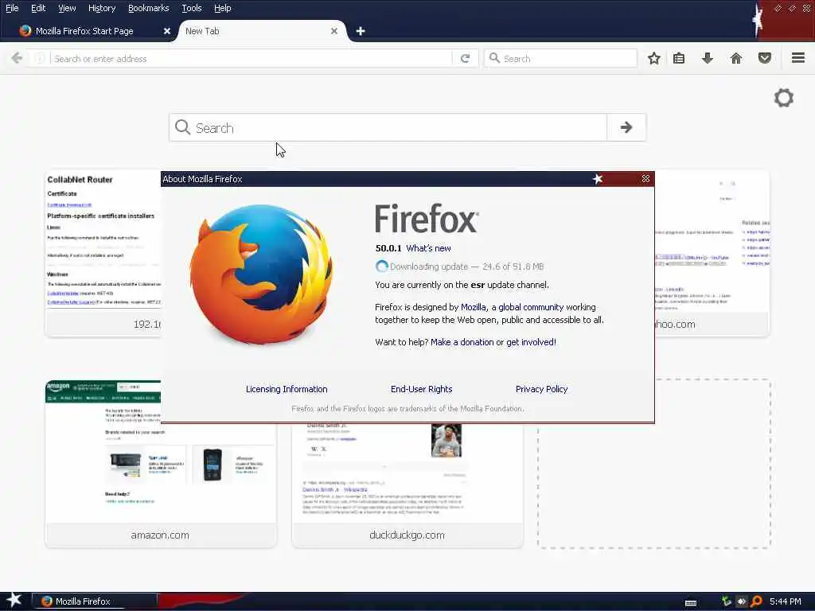Click the Firefox logo image in About dialog
The image size is (815, 611).
pyautogui.click(x=261, y=274)
